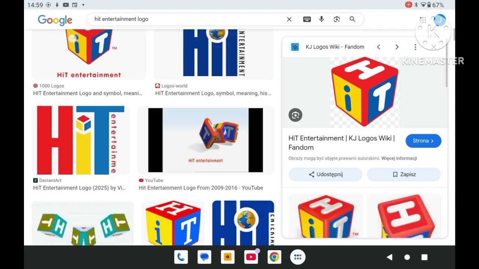Image resolution: width=479 pixels, height=269 pixels.
Task: Tap the 14:59 clock in status bar
Action: (x=35, y=5)
